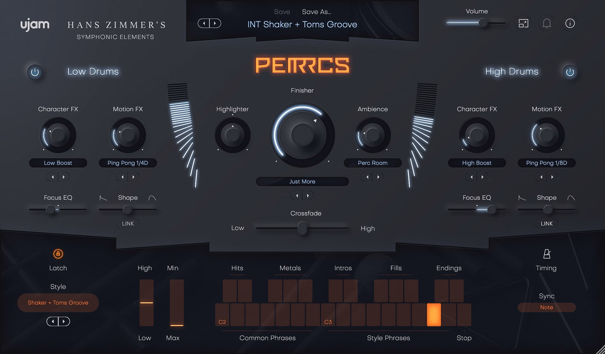605x354 pixels.
Task: Click the Save button
Action: (282, 12)
